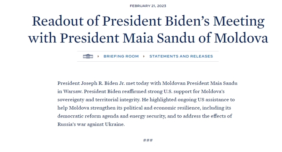
Task: Open the Briefing Room breadcrumb link
Action: 121,56
